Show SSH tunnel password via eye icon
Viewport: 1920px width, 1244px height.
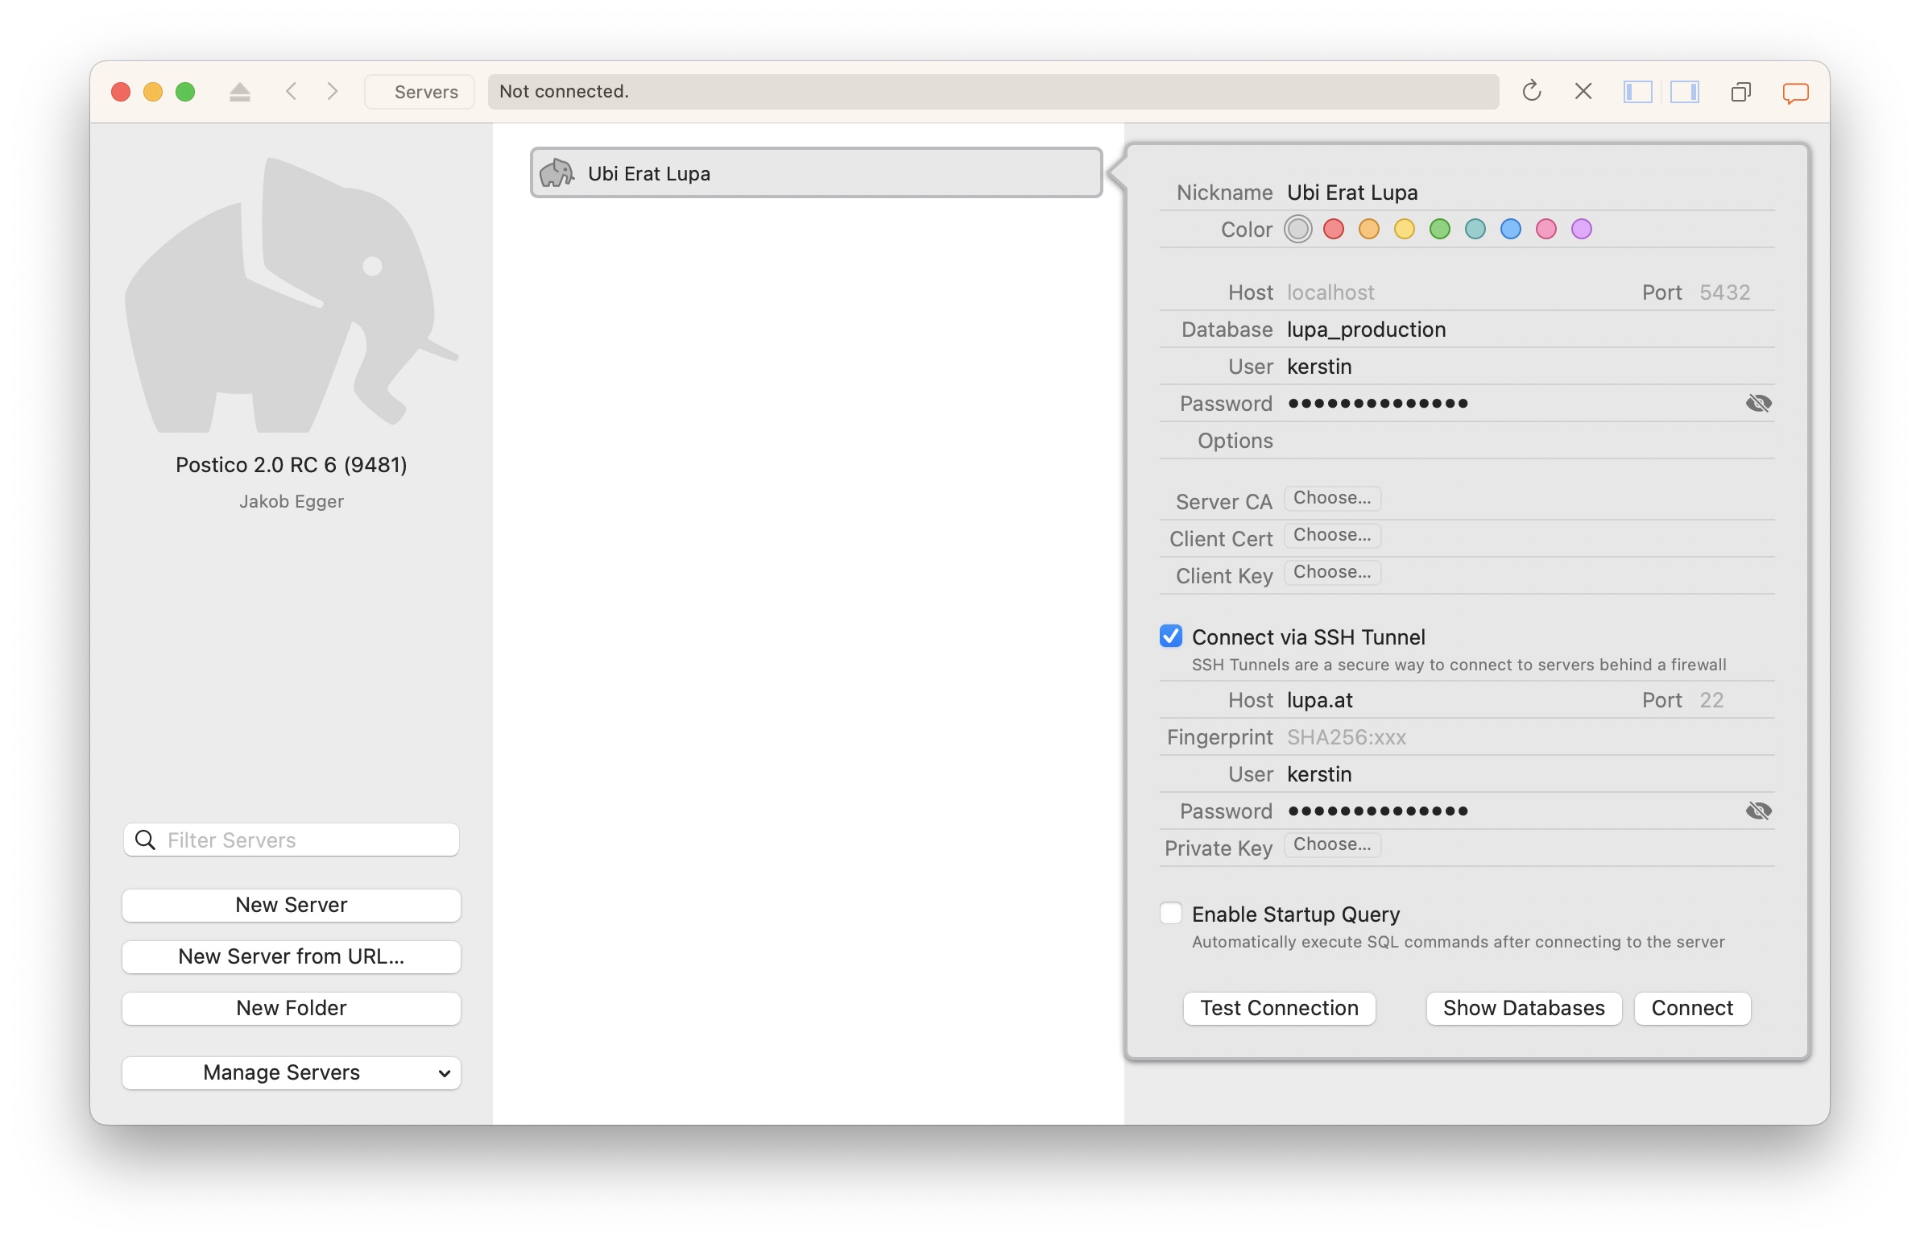[1758, 811]
